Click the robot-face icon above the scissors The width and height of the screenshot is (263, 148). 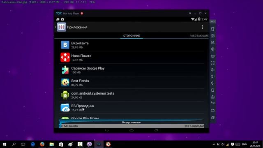tap(213, 36)
